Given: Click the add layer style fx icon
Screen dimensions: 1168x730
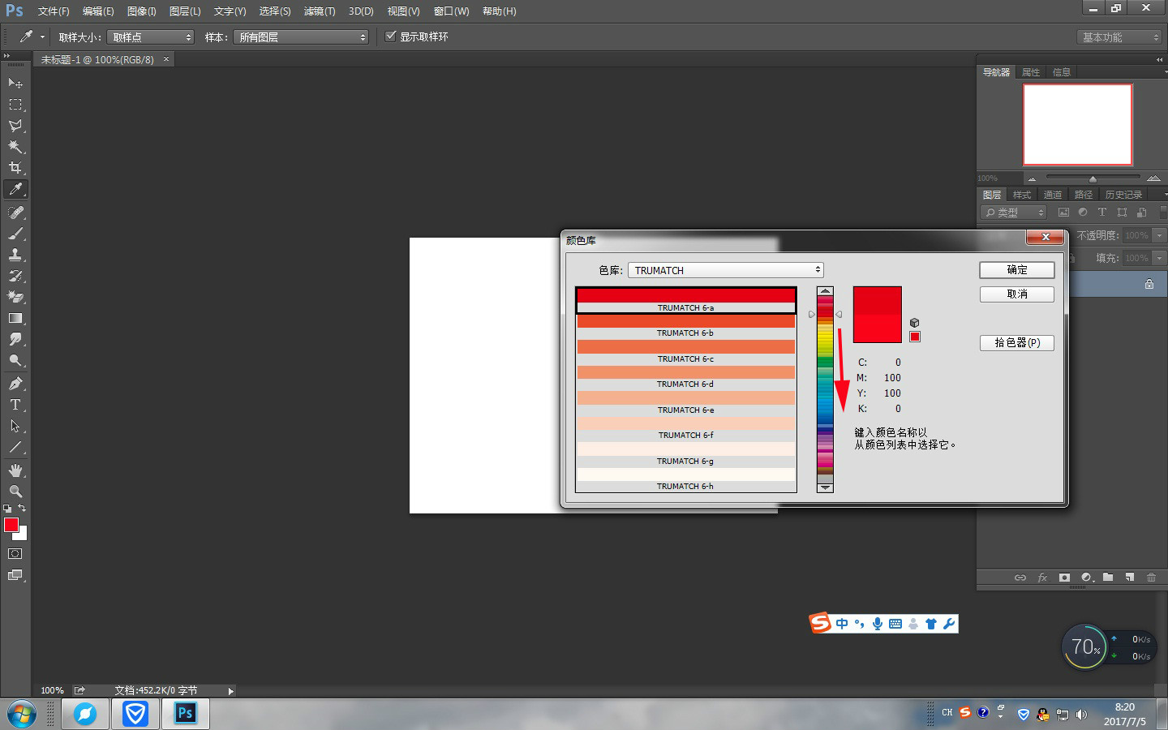Looking at the screenshot, I should point(1042,578).
